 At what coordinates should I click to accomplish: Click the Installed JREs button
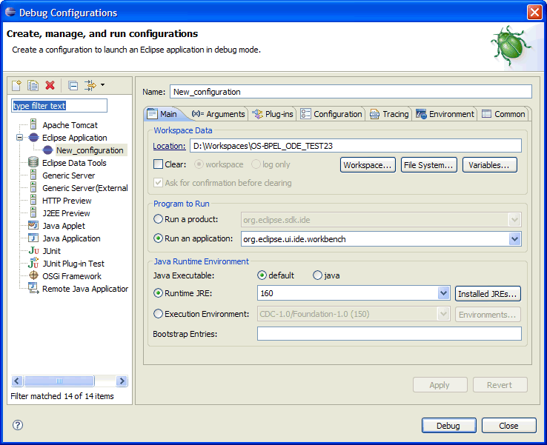point(488,294)
